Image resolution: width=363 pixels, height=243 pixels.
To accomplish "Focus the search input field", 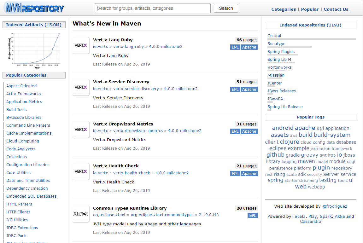I will pyautogui.click(x=153, y=8).
